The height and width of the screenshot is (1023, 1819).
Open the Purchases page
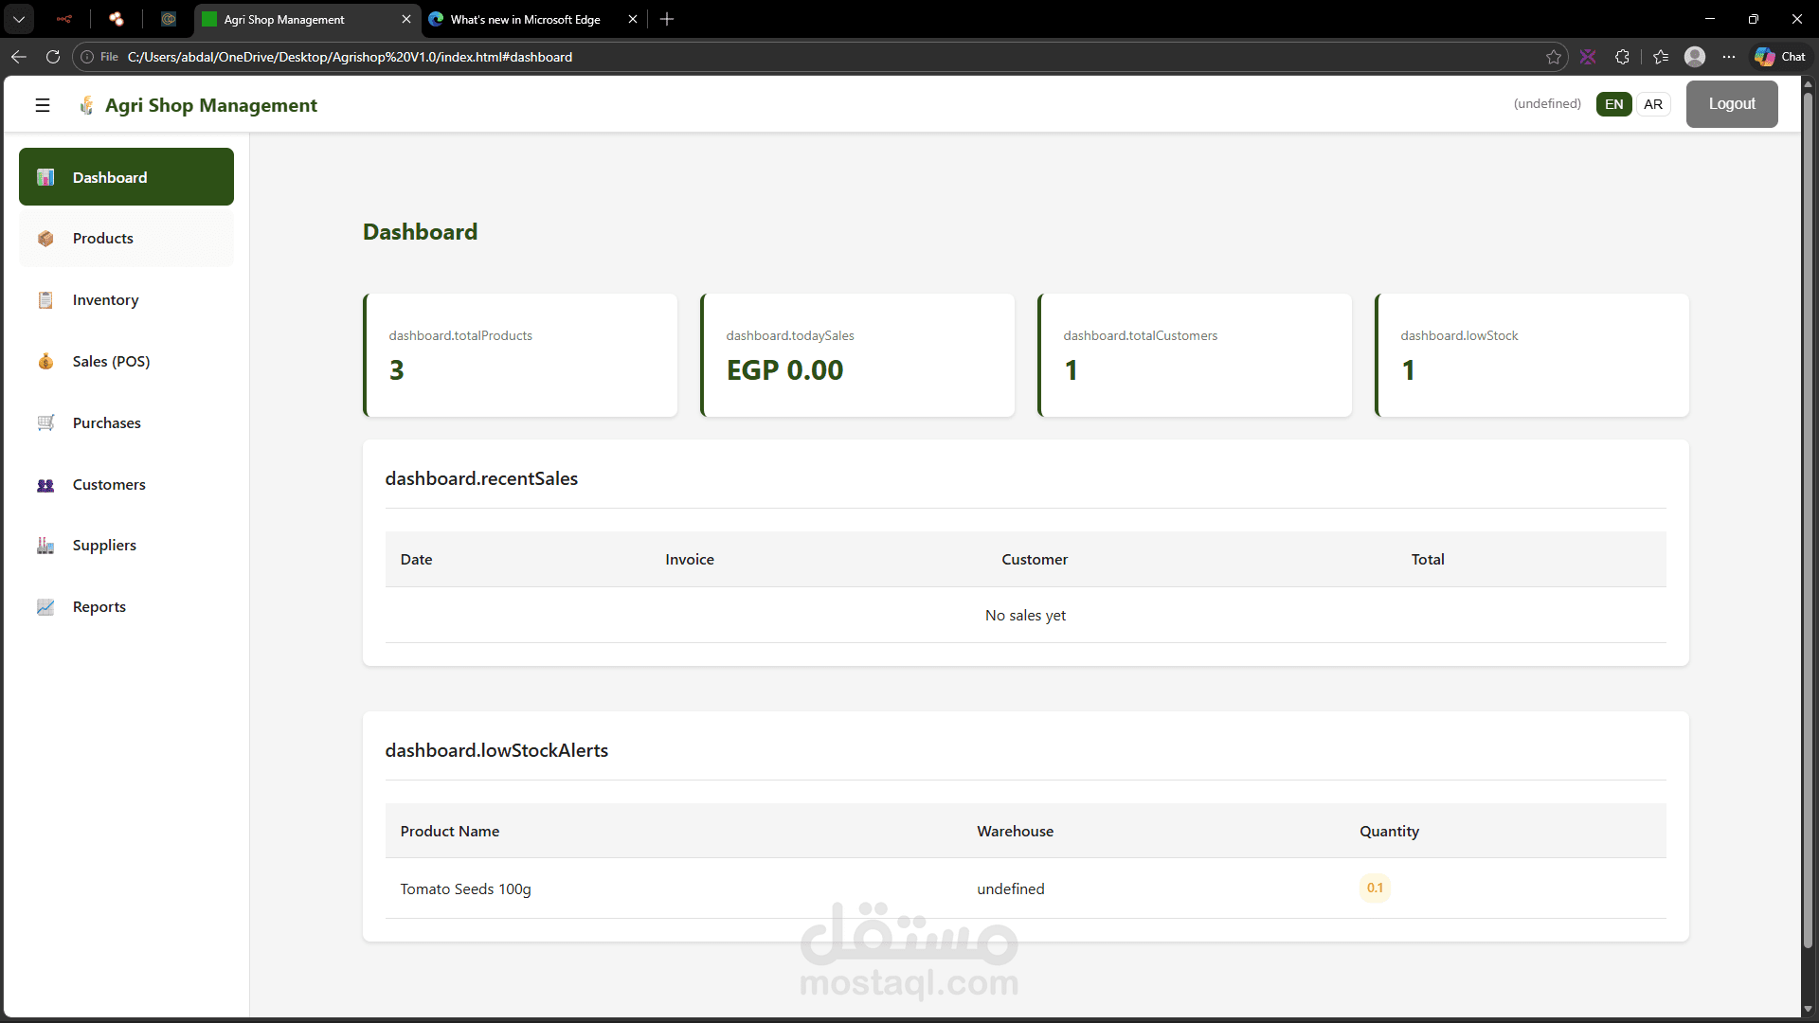click(106, 422)
